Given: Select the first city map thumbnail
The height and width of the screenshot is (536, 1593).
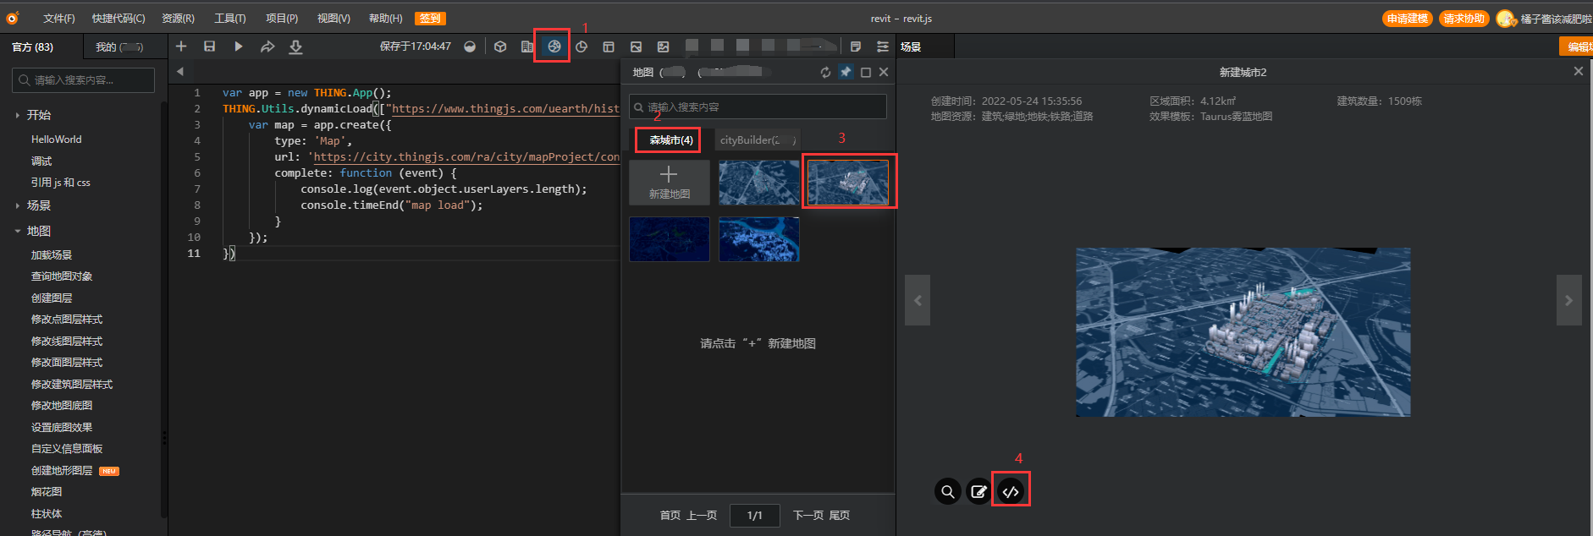Looking at the screenshot, I should pyautogui.click(x=758, y=183).
